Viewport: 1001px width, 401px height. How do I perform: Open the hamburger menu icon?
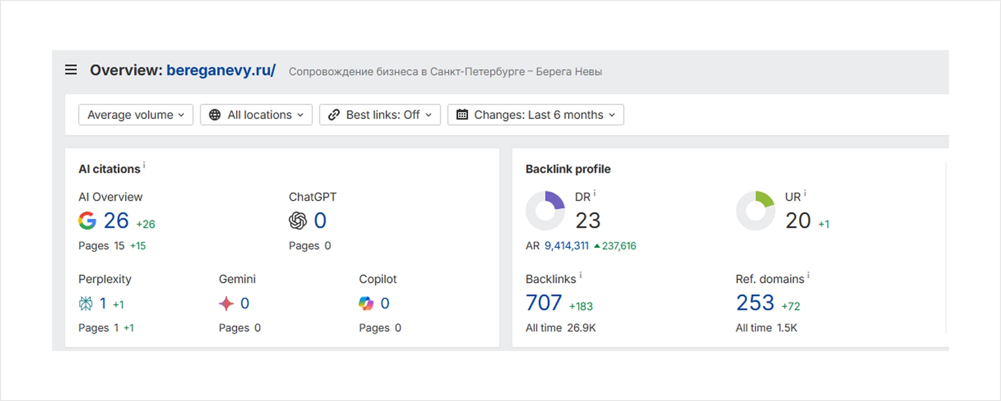[x=71, y=69]
